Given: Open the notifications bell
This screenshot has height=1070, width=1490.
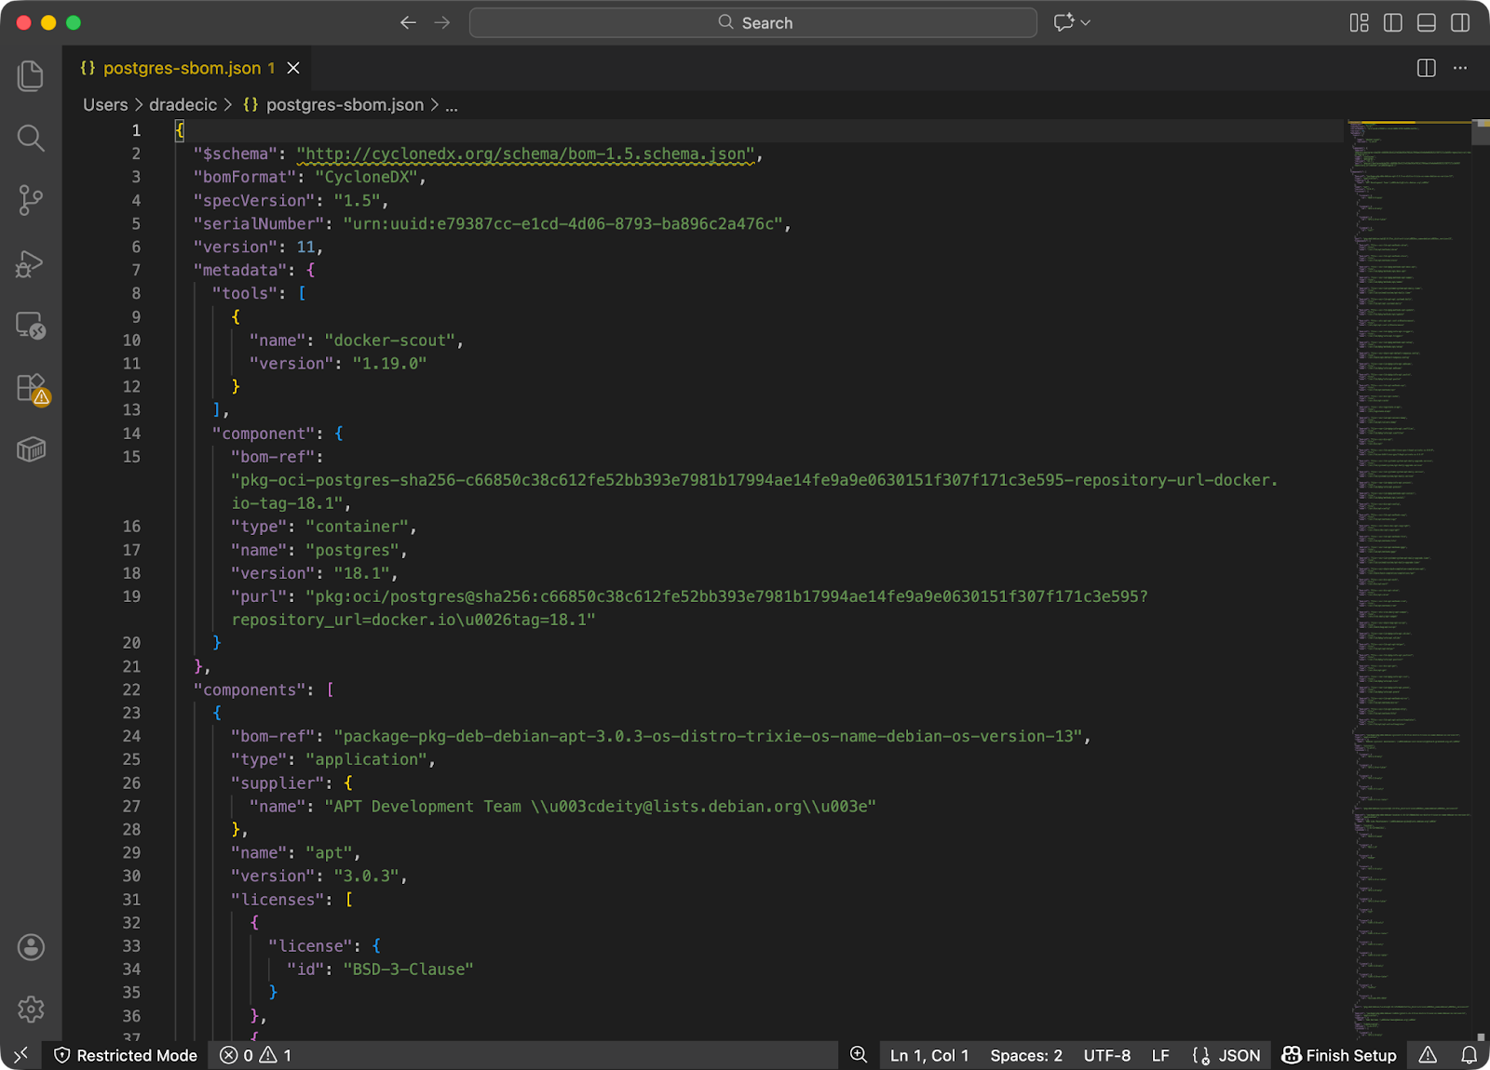Looking at the screenshot, I should coord(1469,1055).
